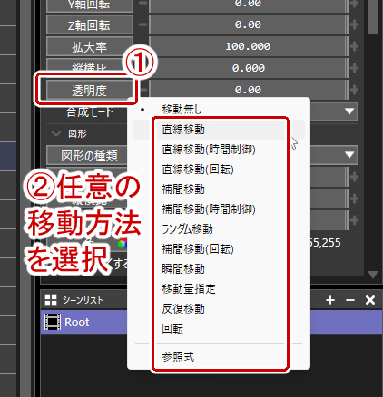Choose 移動量指定 menu entry
Screen dimensions: 383x397
click(219, 289)
